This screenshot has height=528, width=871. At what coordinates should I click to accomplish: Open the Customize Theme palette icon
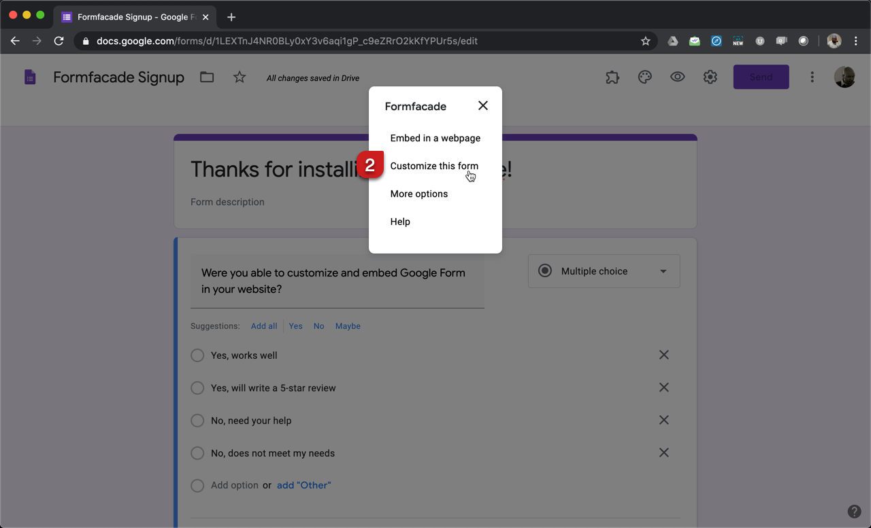[644, 77]
